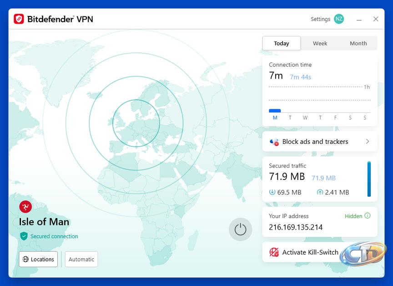Switch to the Week tab
The image size is (393, 286).
coord(320,43)
